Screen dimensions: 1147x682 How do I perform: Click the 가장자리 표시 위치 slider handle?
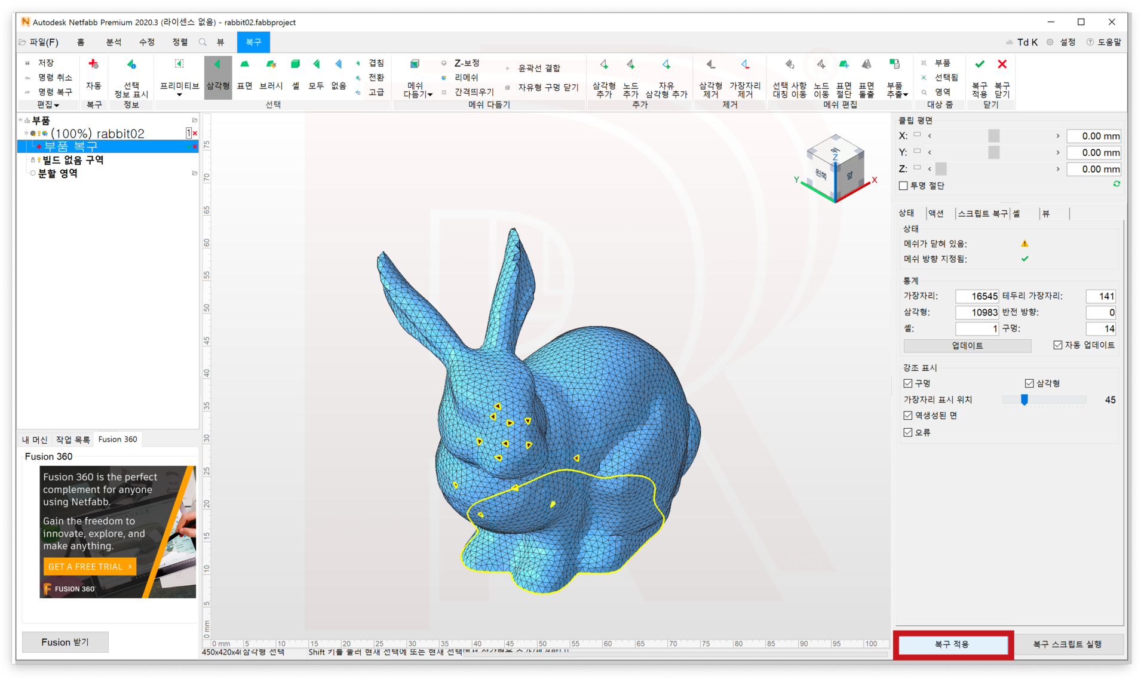(1024, 400)
